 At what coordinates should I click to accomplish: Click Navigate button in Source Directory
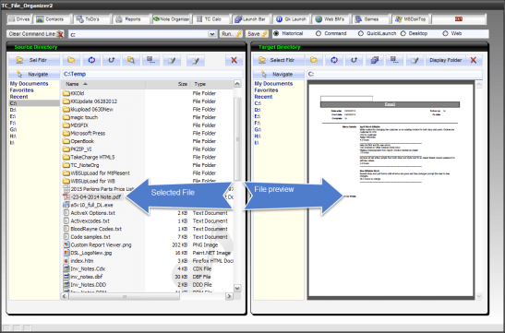34,75
